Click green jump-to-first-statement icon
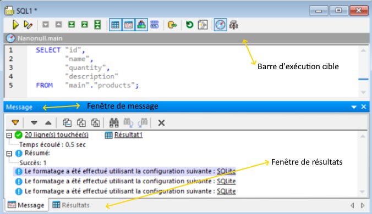The height and width of the screenshot is (214, 372). (84, 24)
